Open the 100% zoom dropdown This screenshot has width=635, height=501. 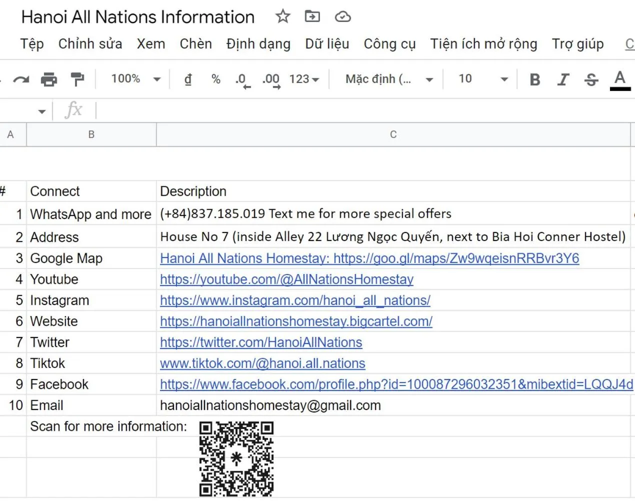coord(135,79)
